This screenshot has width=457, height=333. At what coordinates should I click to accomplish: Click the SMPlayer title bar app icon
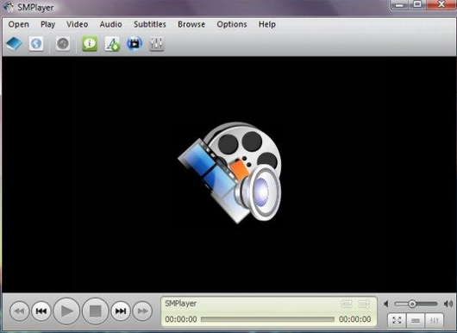click(8, 6)
